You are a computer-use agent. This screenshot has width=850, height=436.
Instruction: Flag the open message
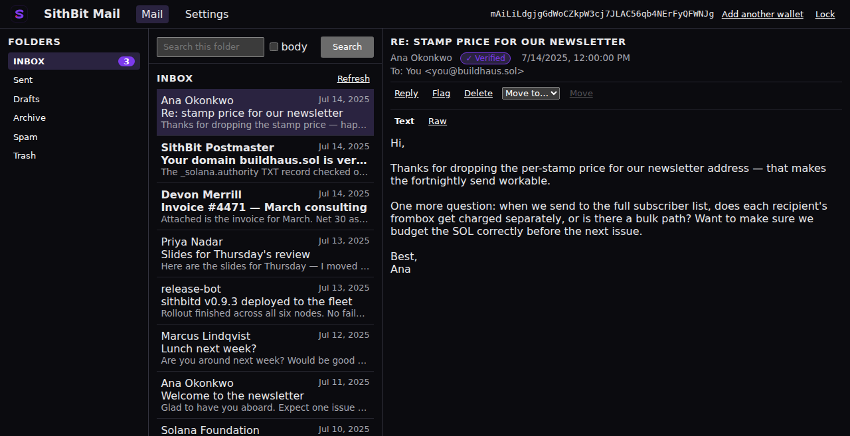click(441, 94)
